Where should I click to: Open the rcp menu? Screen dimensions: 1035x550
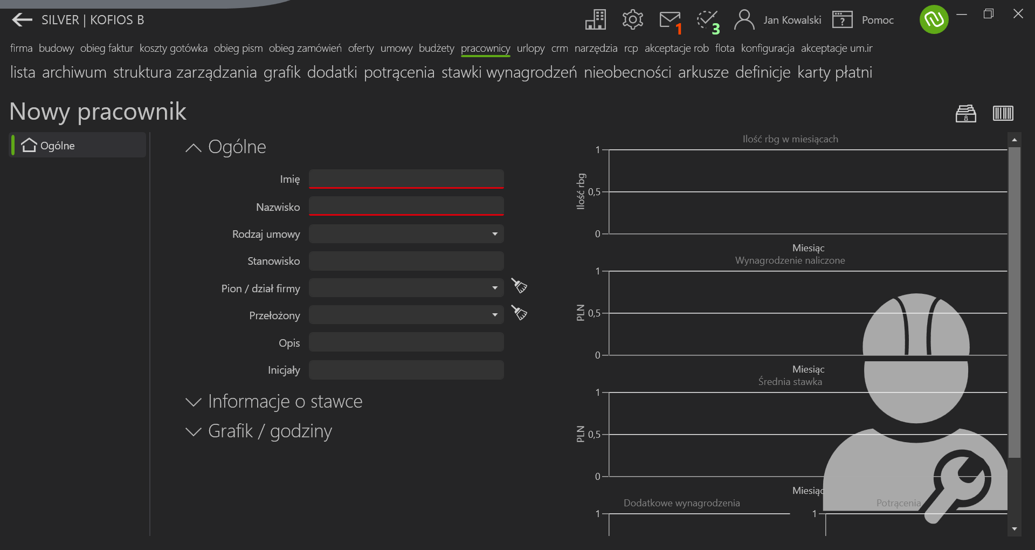tap(631, 49)
